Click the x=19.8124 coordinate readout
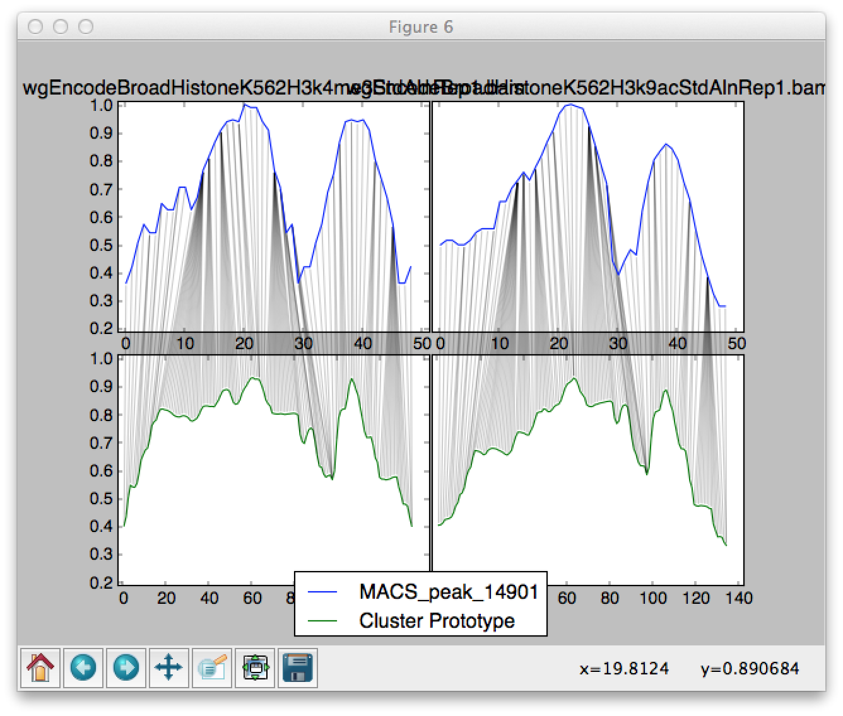 624,669
